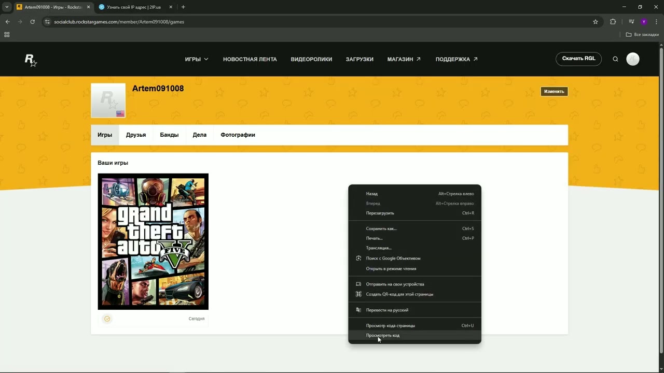Close the 2IP.ua tab

[172, 7]
